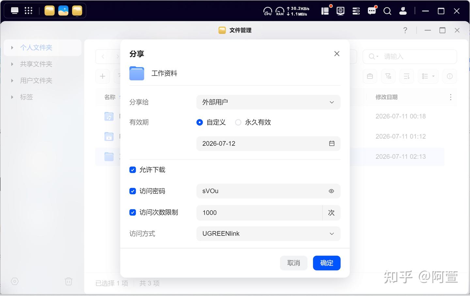The image size is (470, 296).
Task: Open the filter toolbar icon
Action: click(388, 76)
